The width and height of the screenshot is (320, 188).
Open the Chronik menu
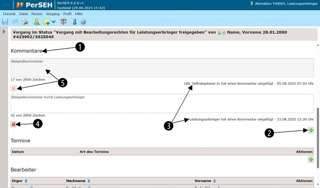point(9,14)
